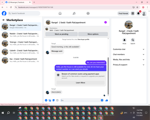Open Yotengo conversation in the list
The height and width of the screenshot is (120, 150).
coord(21,43)
